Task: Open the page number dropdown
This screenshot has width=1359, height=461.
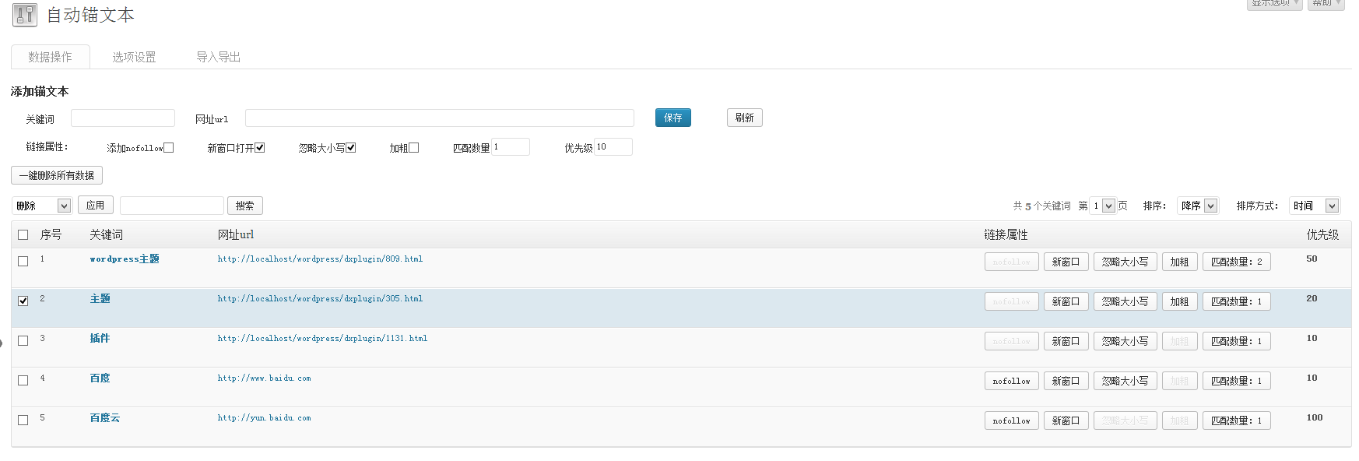Action: coord(1102,206)
